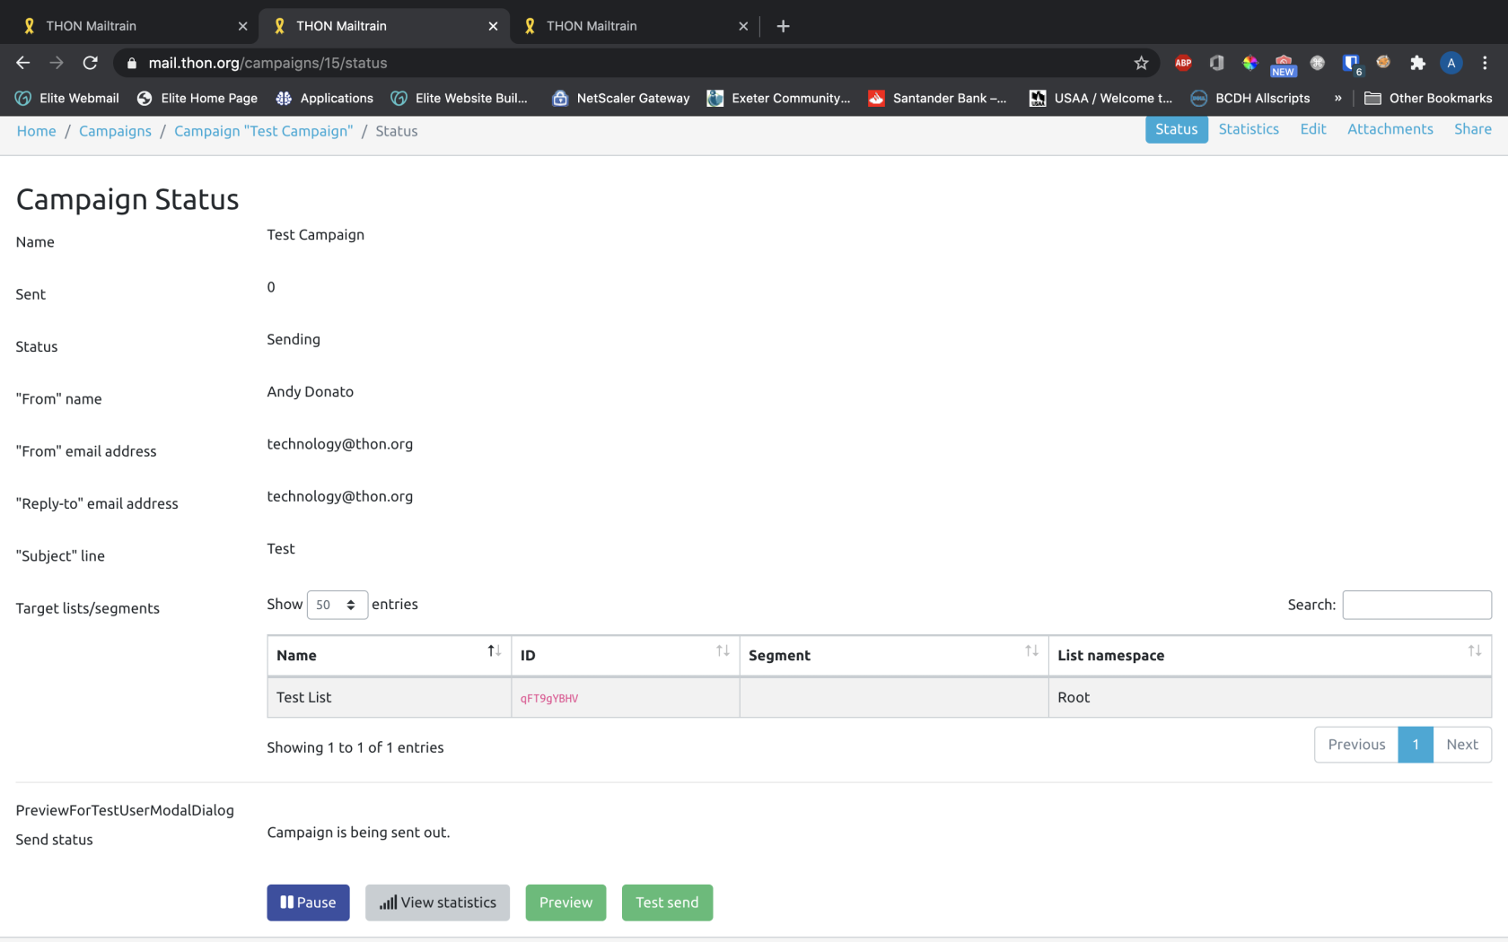Close the first THON Mailtrain tab

(242, 26)
